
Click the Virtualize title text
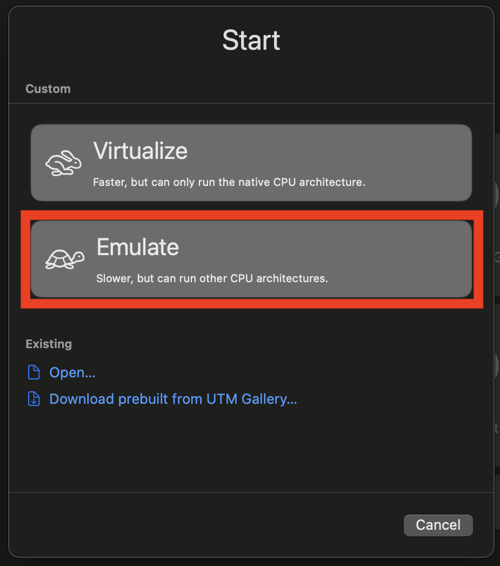point(141,151)
